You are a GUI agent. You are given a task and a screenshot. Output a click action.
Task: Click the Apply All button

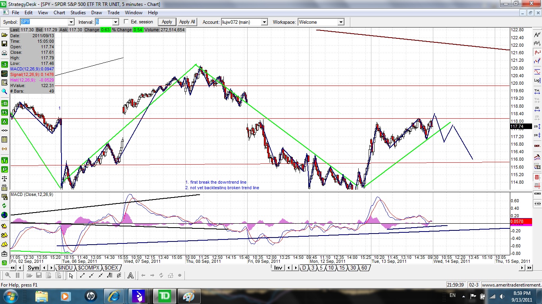tap(187, 22)
